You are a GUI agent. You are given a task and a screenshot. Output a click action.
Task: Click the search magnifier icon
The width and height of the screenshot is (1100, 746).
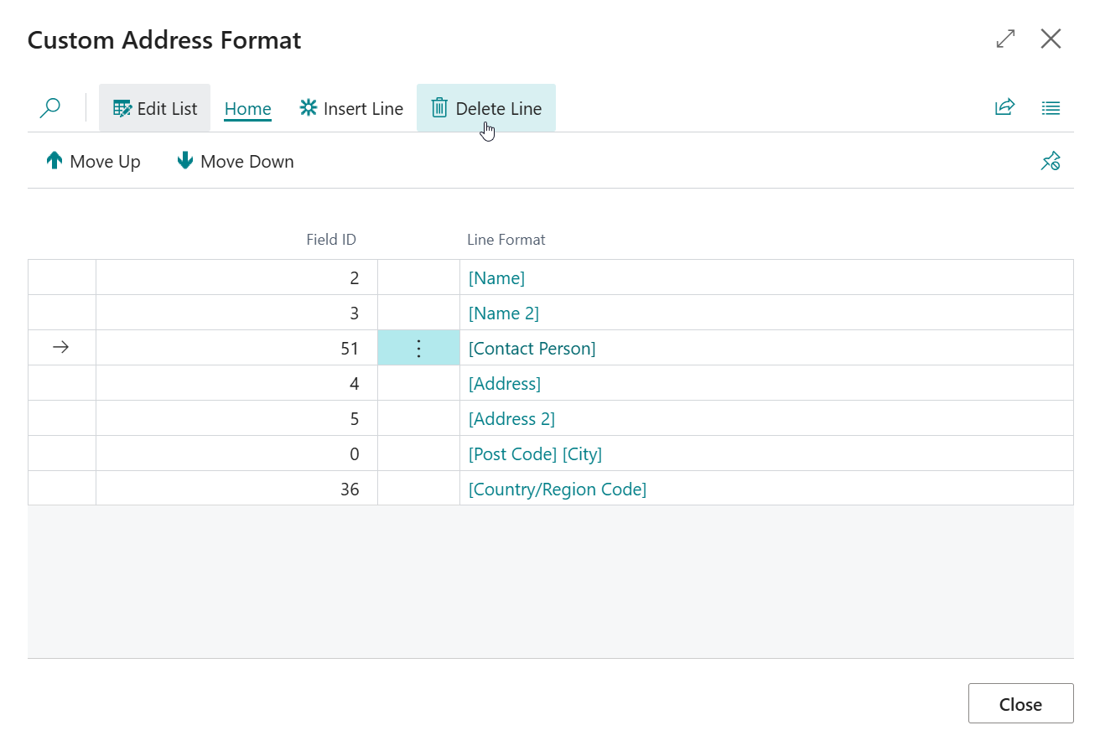(50, 108)
